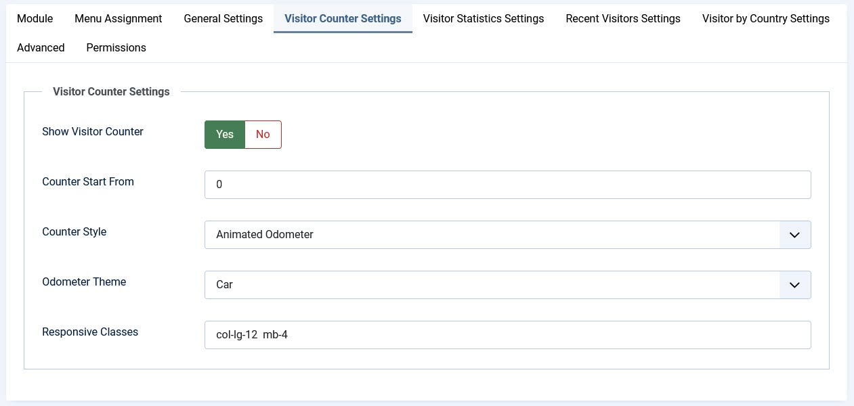Click the Counter Style chevron arrow
The height and width of the screenshot is (406, 854).
[x=795, y=235]
